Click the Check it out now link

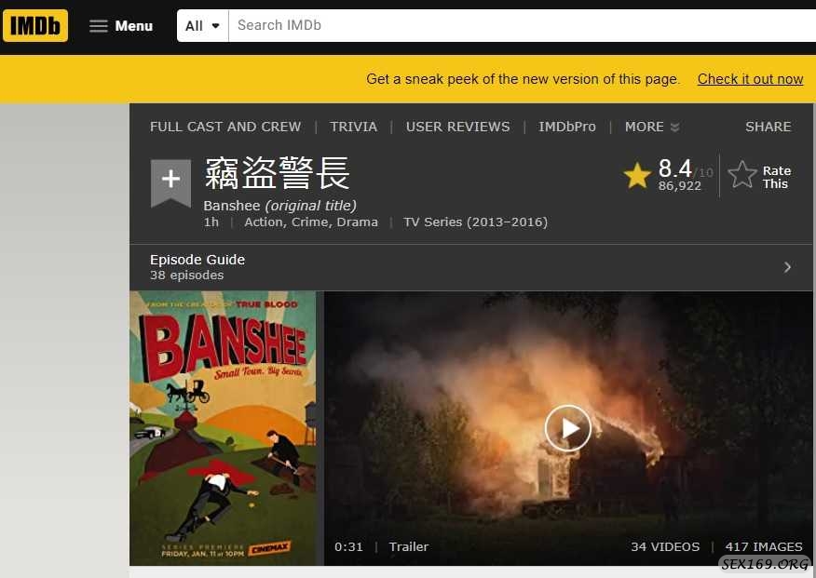point(750,79)
